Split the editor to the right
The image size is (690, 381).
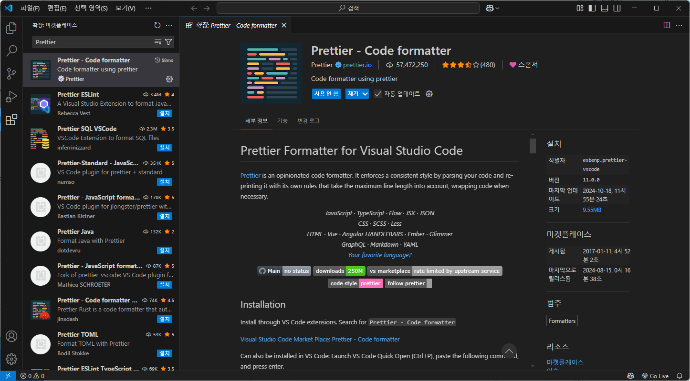pyautogui.click(x=667, y=25)
